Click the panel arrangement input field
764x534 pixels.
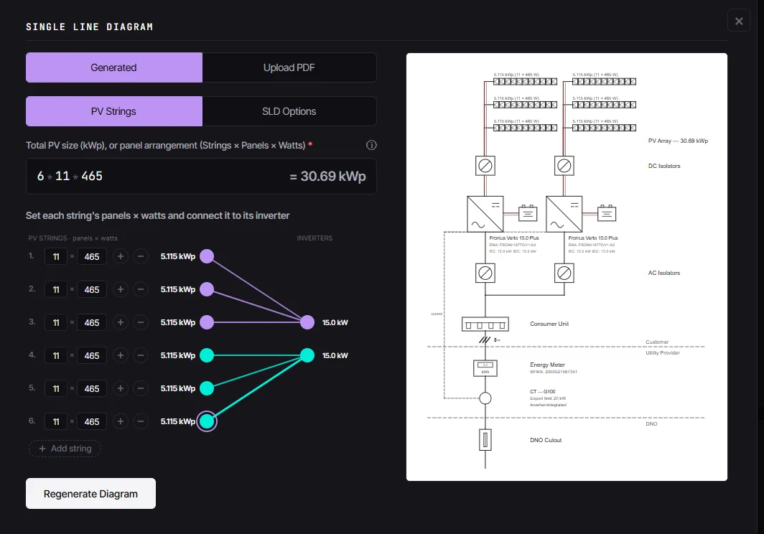pyautogui.click(x=201, y=177)
